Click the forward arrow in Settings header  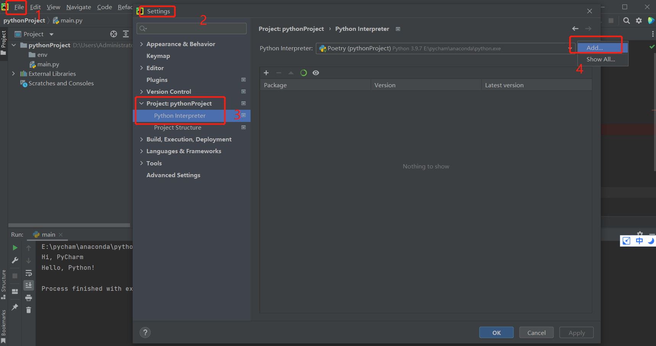[588, 29]
